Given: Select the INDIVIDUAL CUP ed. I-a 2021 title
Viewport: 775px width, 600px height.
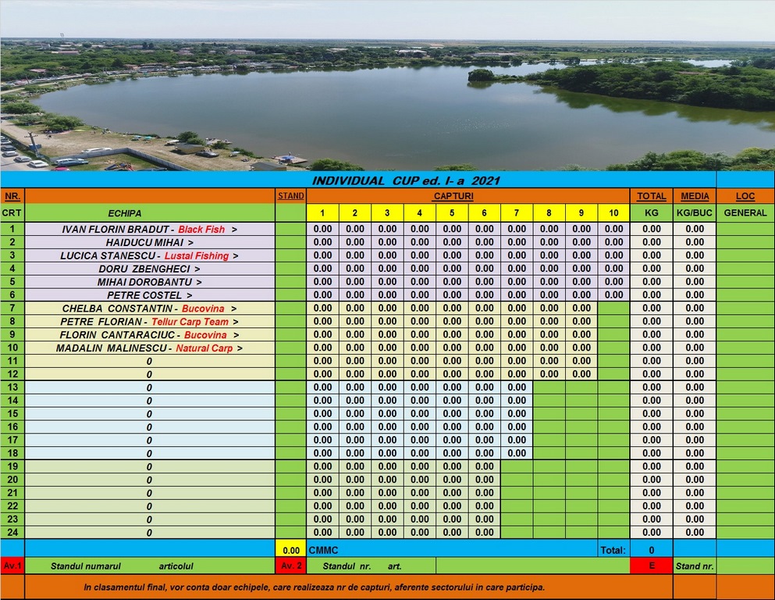Looking at the screenshot, I should [406, 180].
